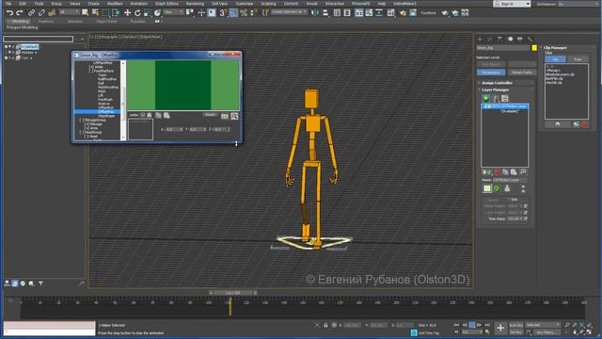Select the 0 (default) layer in scene explorer
This screenshot has height=339, width=602.
(30, 47)
